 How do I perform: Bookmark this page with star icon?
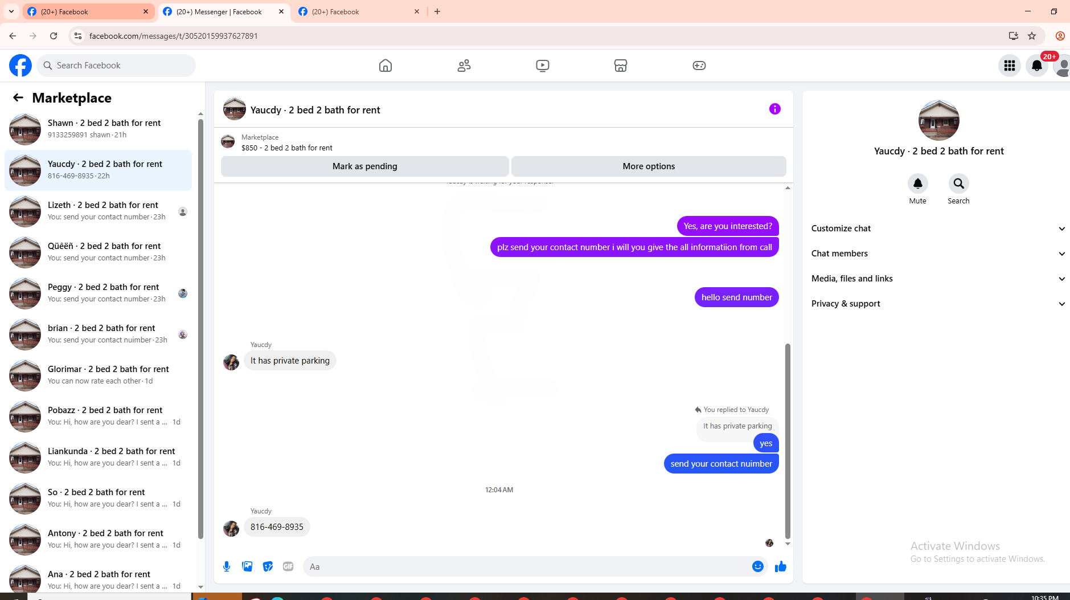coord(1032,36)
